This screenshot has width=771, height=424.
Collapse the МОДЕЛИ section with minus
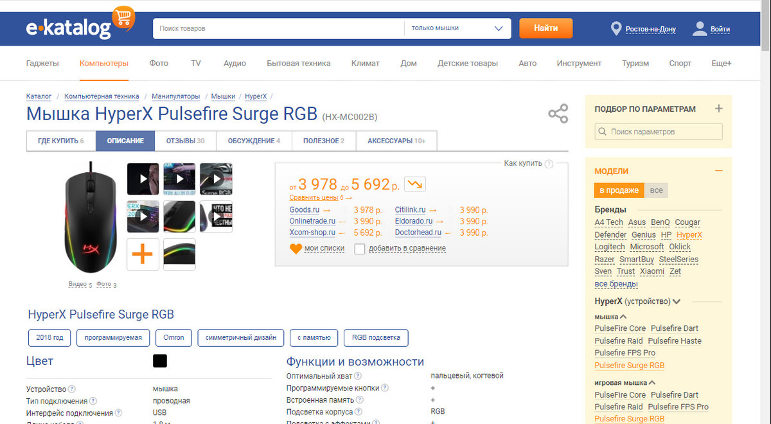[719, 171]
